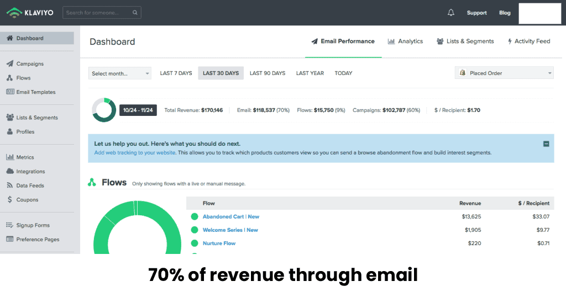Click the $ / Recipient column header
This screenshot has width=566, height=297.
(534, 203)
